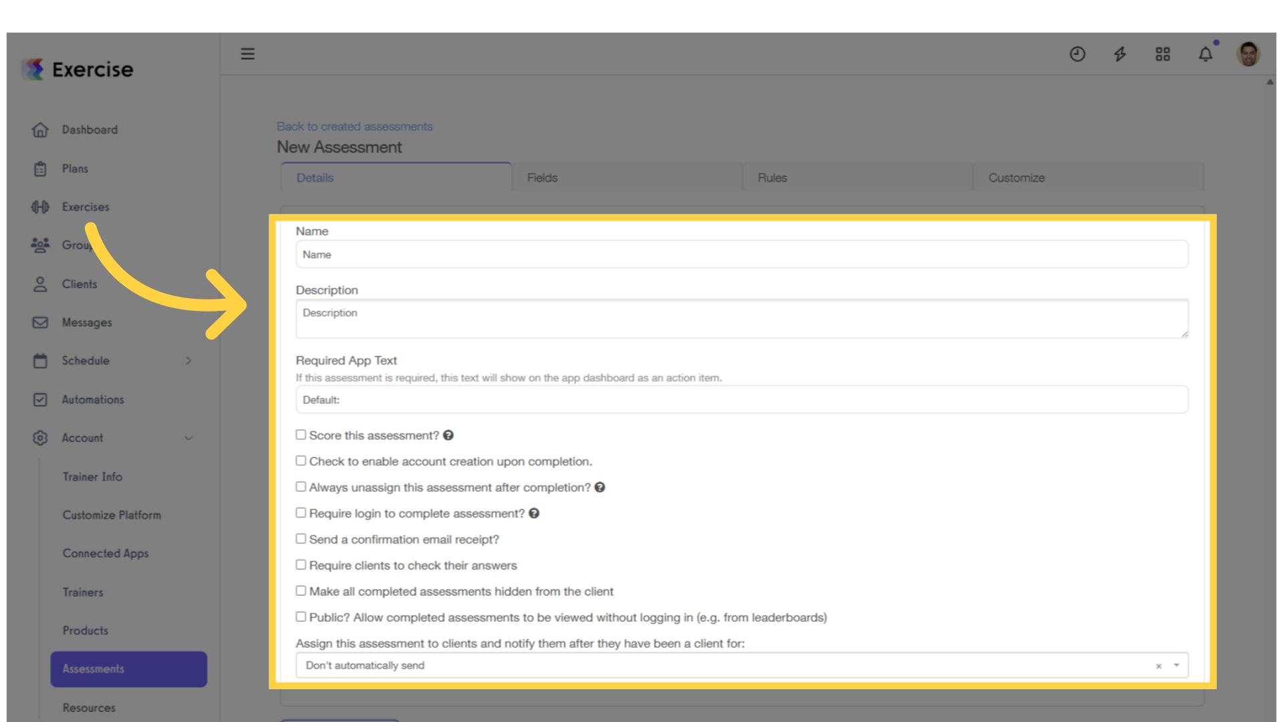Click into the Description text area
This screenshot has height=722, width=1283.
tap(742, 319)
